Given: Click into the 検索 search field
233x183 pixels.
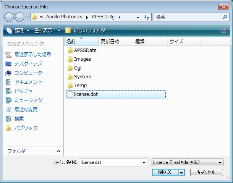Looking at the screenshot, I should point(187,17).
